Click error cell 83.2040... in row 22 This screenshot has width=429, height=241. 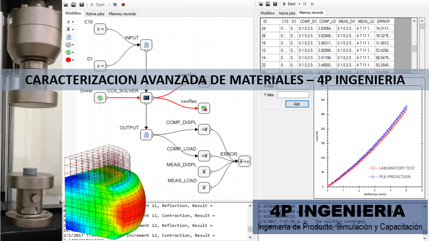tap(384, 65)
